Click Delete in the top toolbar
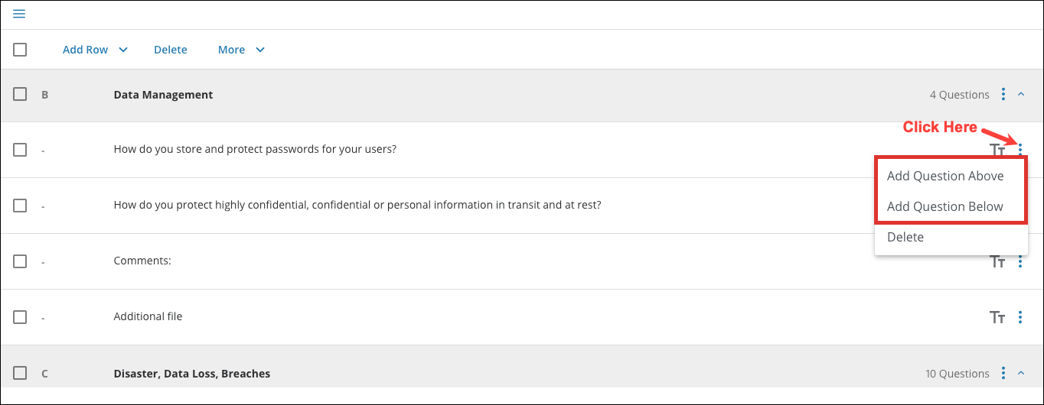The width and height of the screenshot is (1044, 405). click(x=170, y=50)
